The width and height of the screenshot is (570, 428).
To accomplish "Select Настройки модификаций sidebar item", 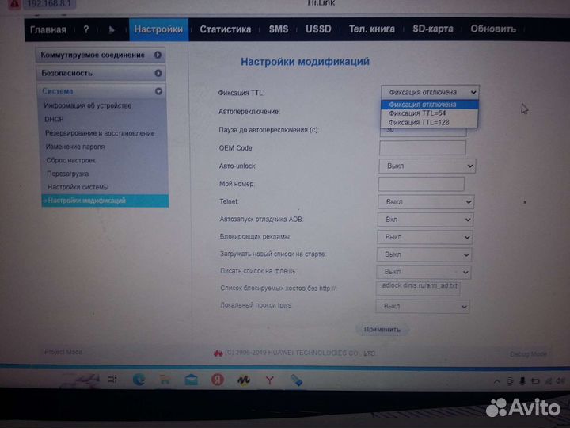I will pyautogui.click(x=105, y=201).
